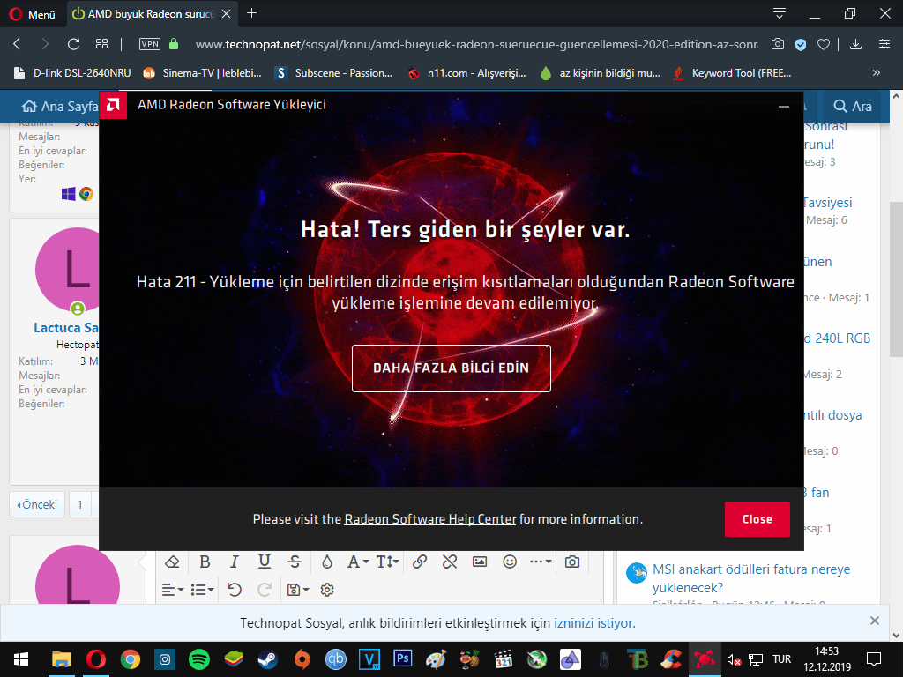Open the Windows Start menu
The image size is (903, 677).
[x=21, y=659]
